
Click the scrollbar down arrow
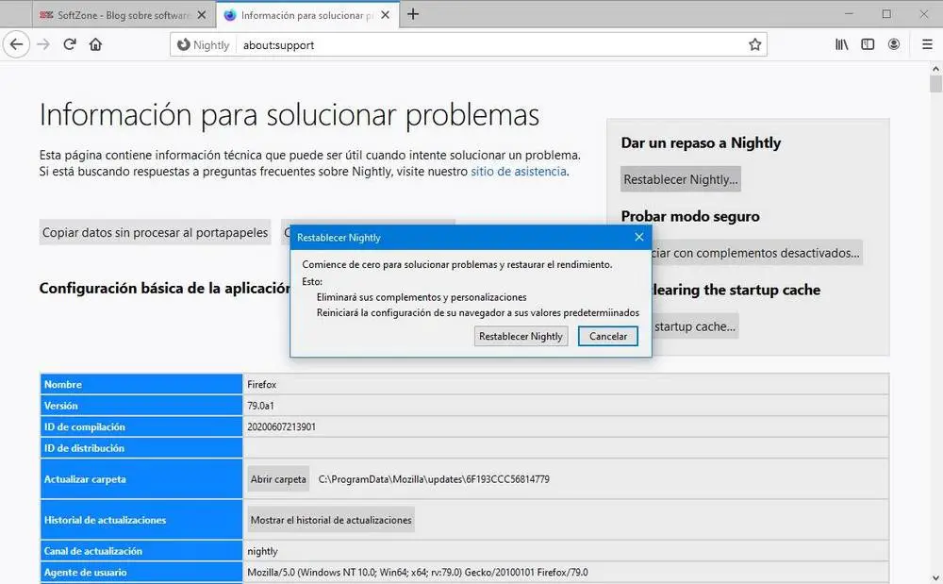click(x=935, y=576)
